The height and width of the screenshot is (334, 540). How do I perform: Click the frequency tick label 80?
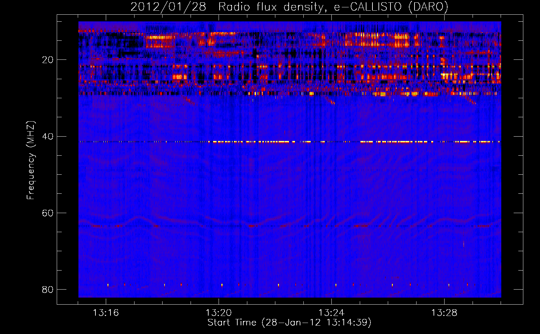48,289
